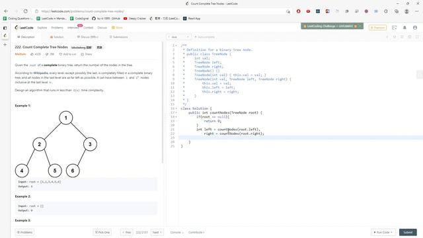Click the Medium difficulty label

pyautogui.click(x=20, y=54)
